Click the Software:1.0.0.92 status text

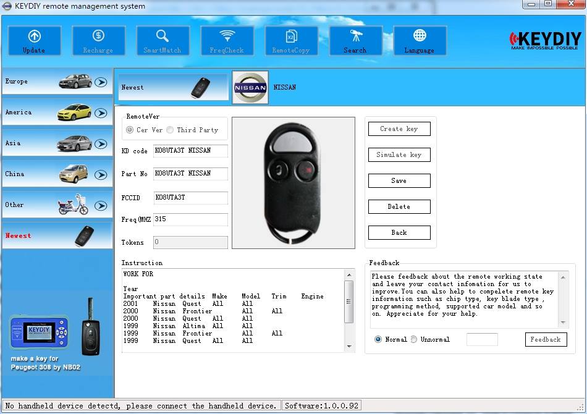pos(321,406)
